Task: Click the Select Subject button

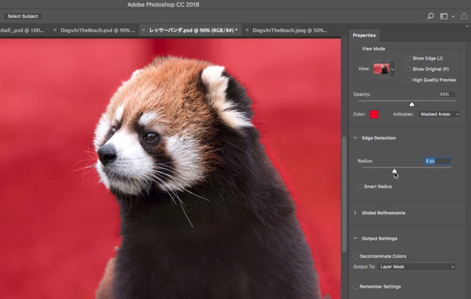Action: click(x=23, y=16)
